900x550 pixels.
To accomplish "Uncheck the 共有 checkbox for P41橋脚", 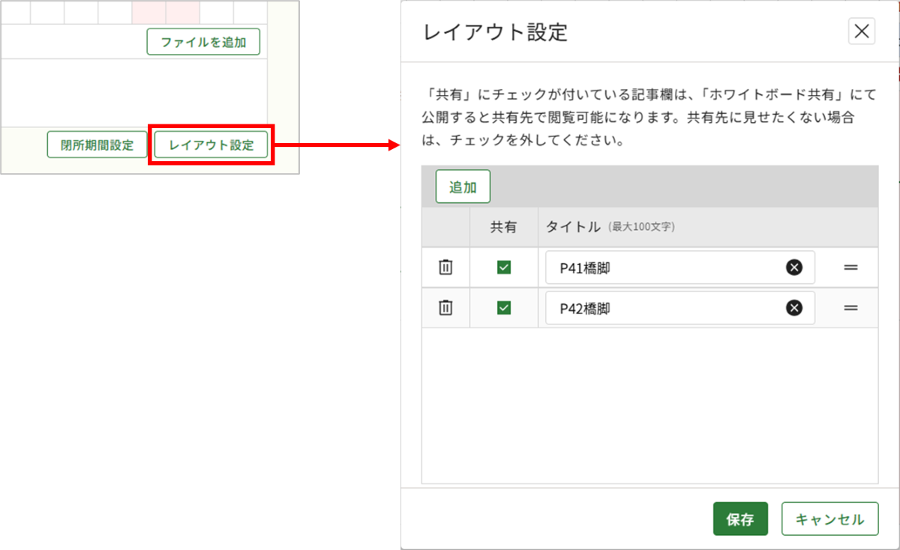I will (x=504, y=268).
